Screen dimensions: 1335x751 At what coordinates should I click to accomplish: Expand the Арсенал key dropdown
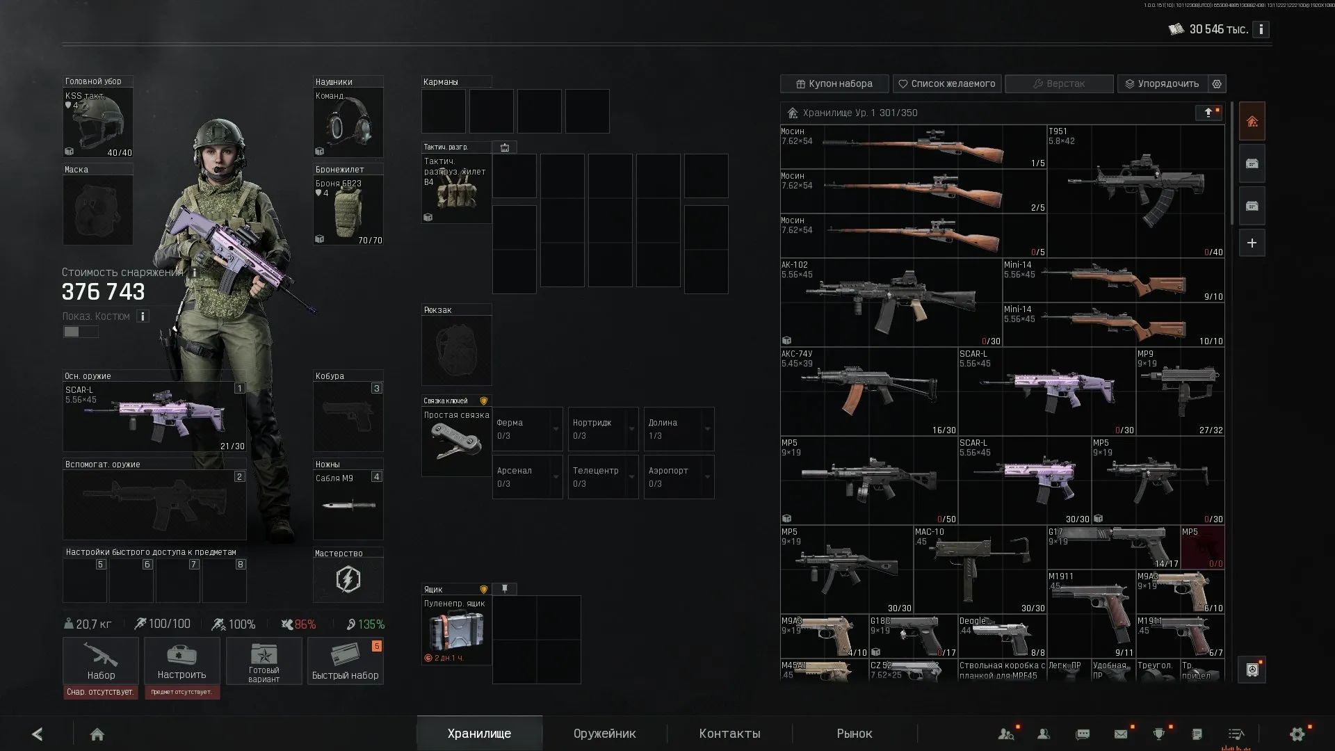(556, 477)
